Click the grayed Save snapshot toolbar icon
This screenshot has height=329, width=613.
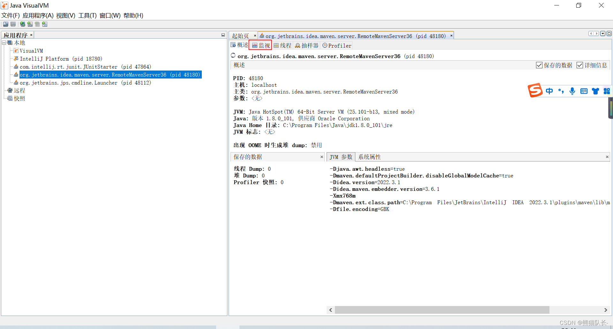pyautogui.click(x=13, y=24)
